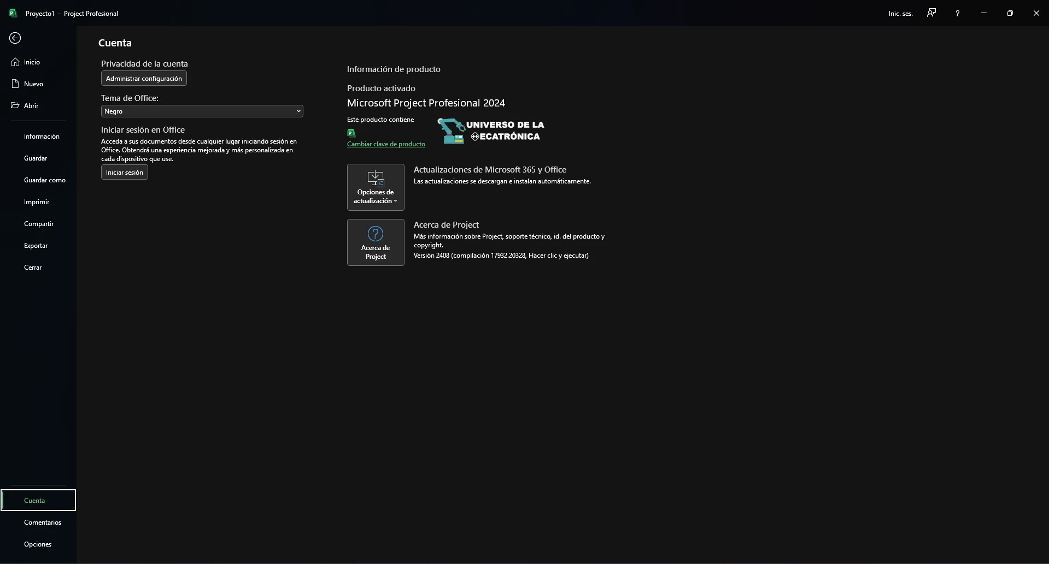1049x564 pixels.
Task: Choose Exportar in the sidebar
Action: [x=38, y=246]
